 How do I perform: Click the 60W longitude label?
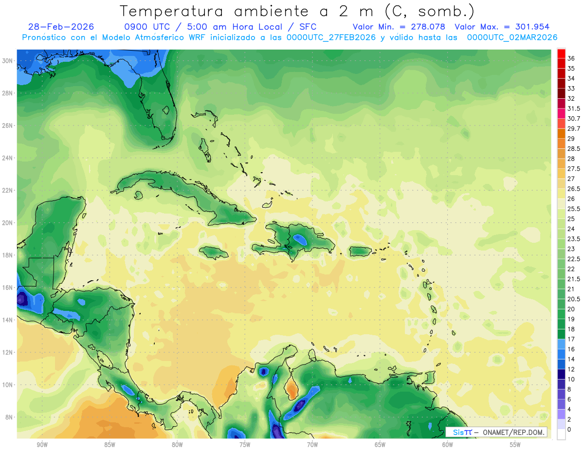click(x=448, y=445)
